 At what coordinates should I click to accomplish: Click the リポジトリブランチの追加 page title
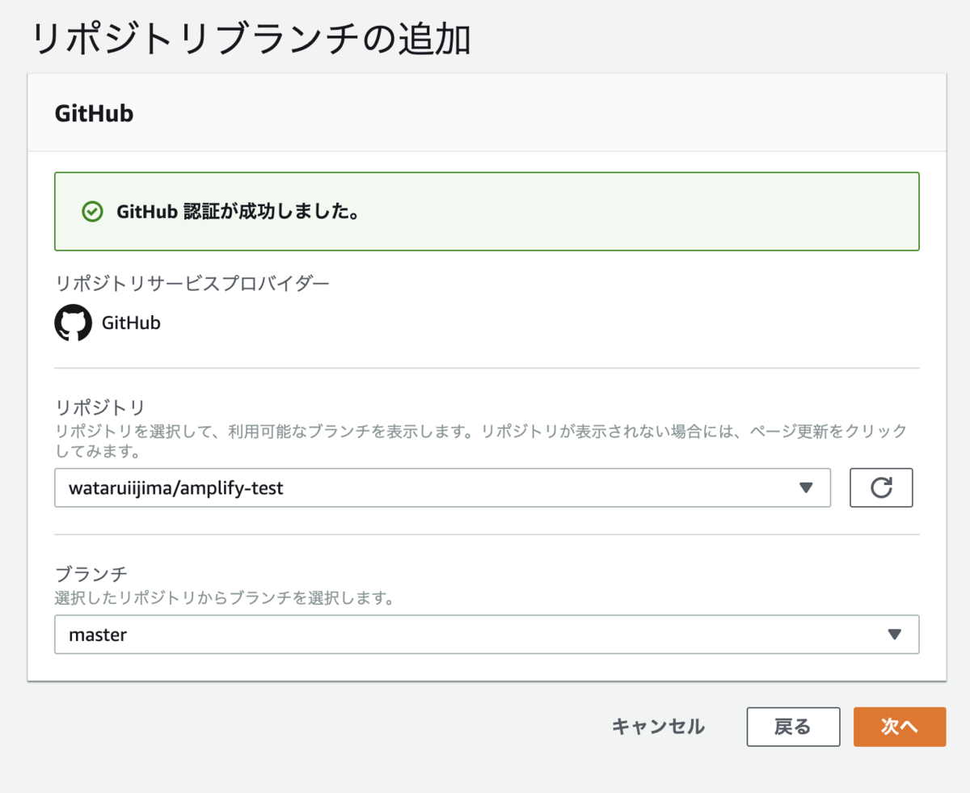251,39
